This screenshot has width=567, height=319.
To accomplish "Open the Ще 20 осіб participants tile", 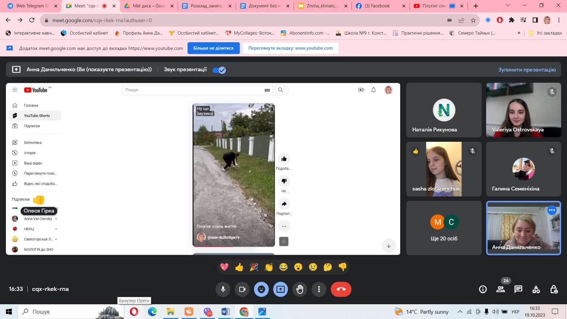I will coord(444,228).
